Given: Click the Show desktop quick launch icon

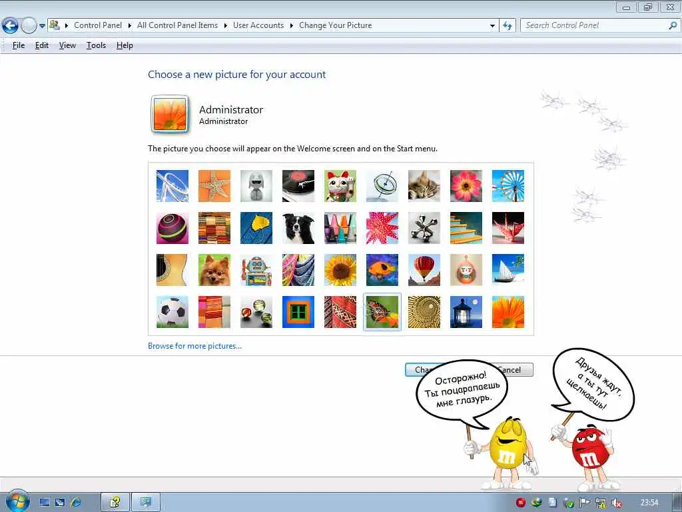Looking at the screenshot, I should 45,503.
